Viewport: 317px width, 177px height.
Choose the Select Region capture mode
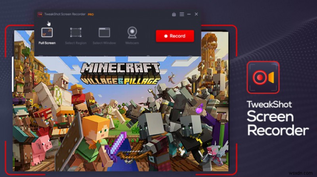[76, 36]
